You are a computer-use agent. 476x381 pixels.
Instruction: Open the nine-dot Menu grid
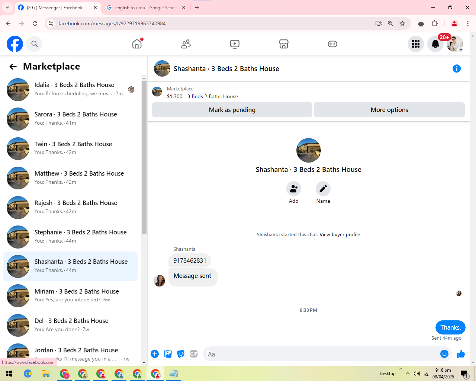tap(416, 44)
